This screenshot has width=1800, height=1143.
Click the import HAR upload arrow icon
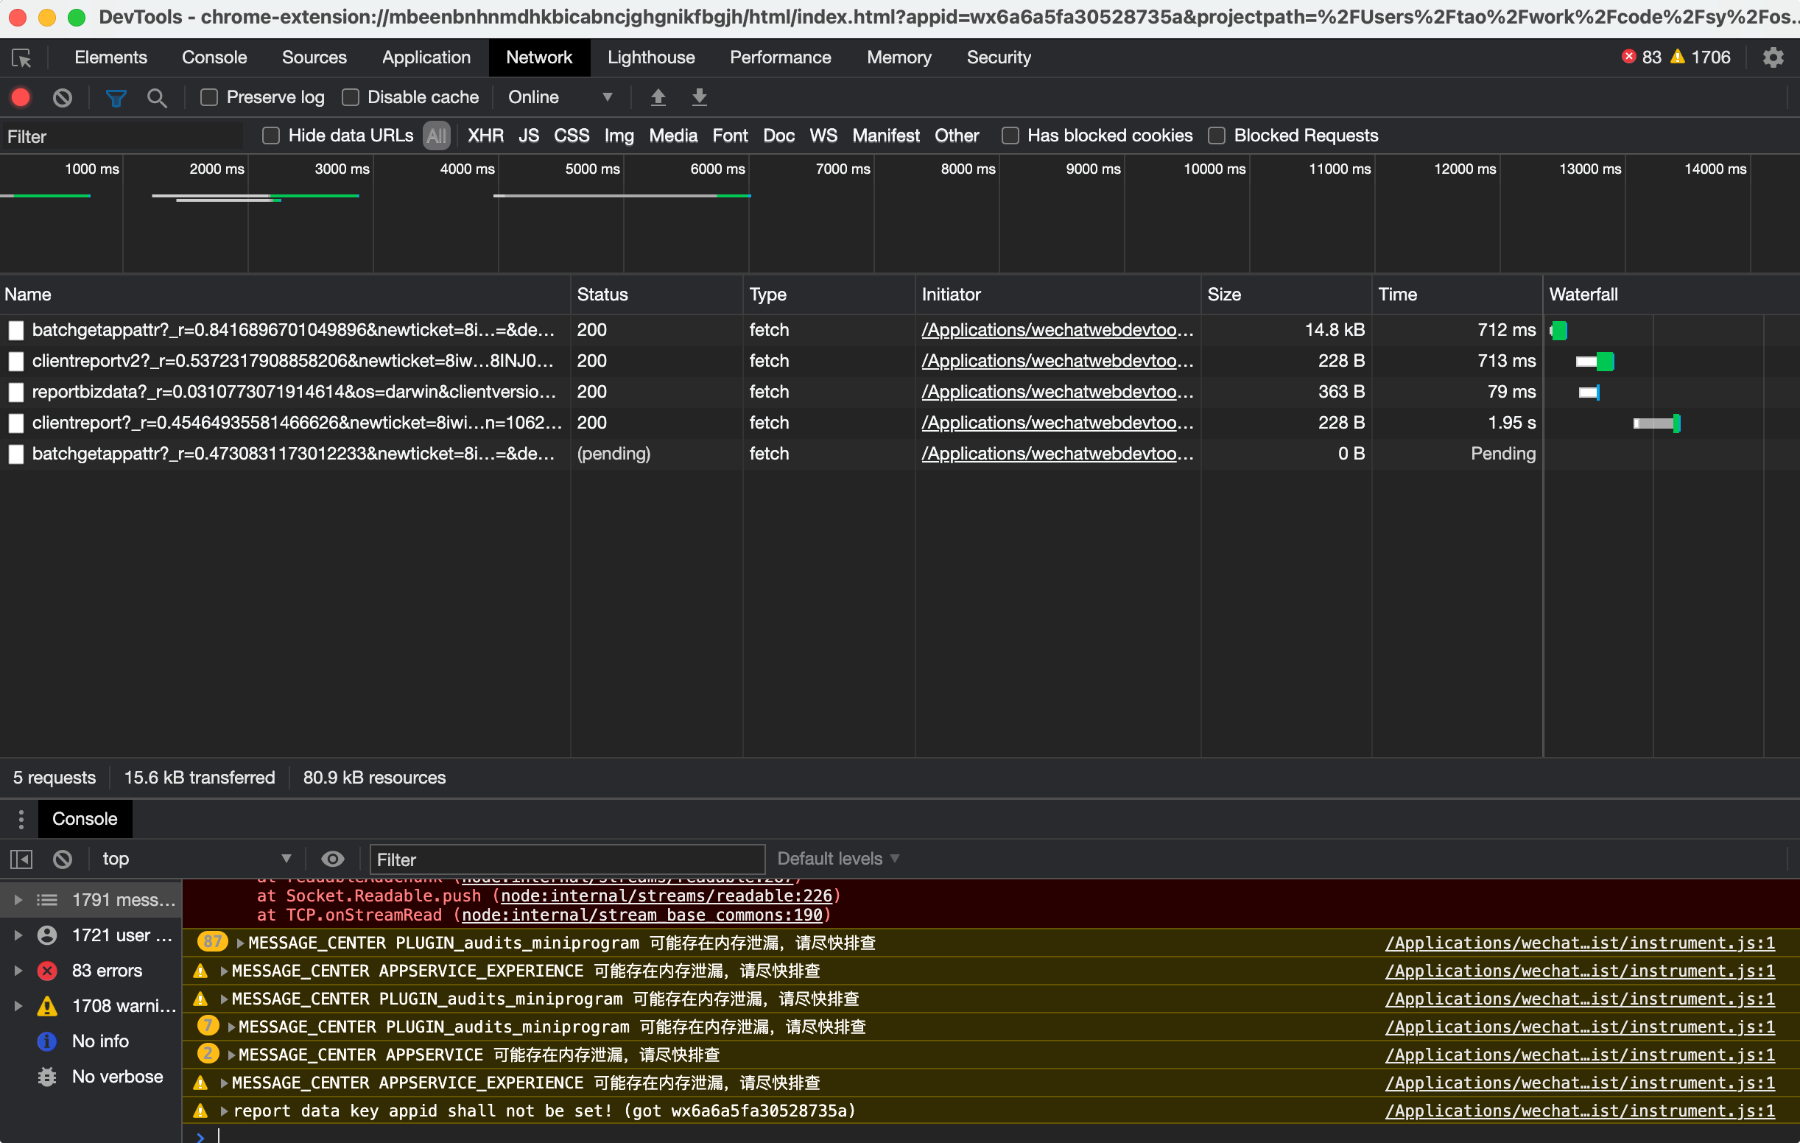(658, 97)
